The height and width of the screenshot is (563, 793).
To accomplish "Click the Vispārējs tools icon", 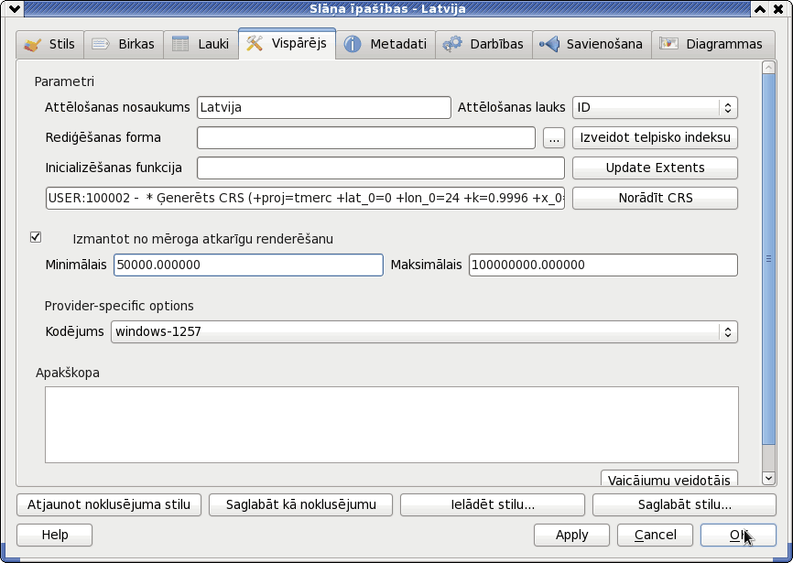I will [x=255, y=43].
